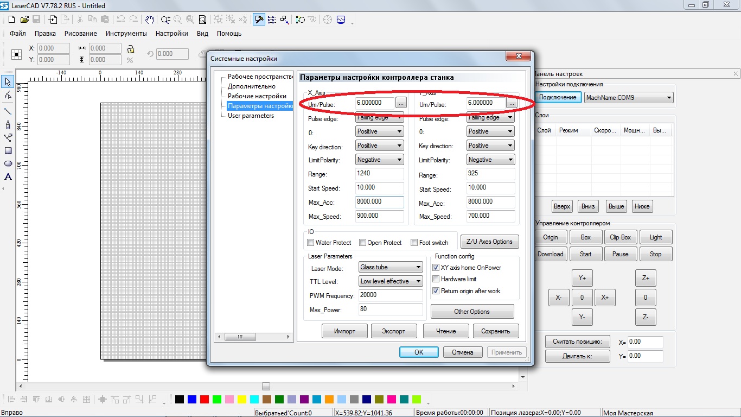Click the options list toolbar icon
Viewport: 741px width, 417px height.
pos(272,20)
